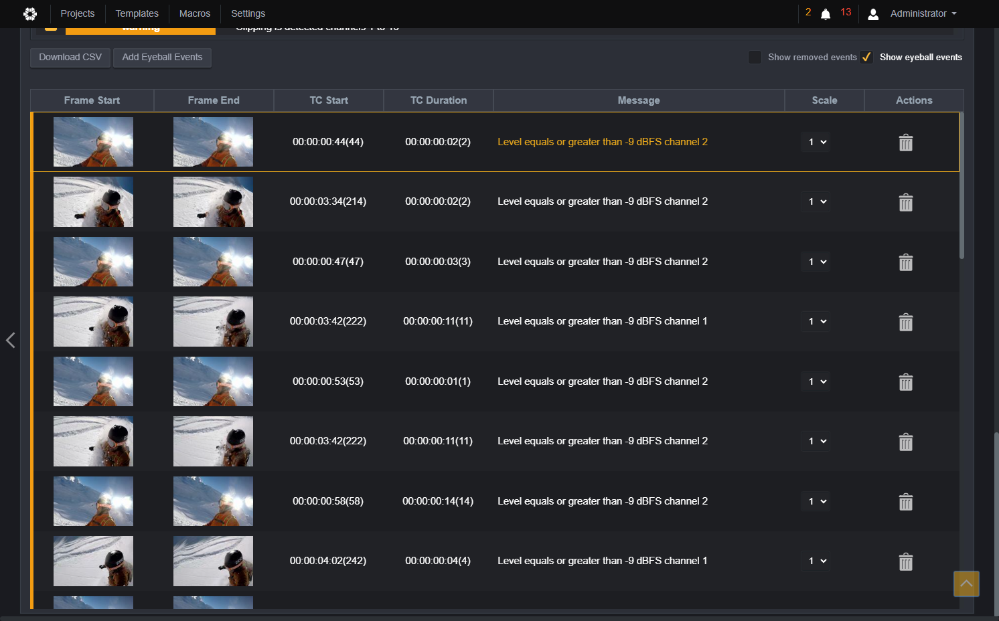Open Frame End thumbnail at 00:00:03:34(214)
This screenshot has width=999, height=621.
[x=213, y=201]
